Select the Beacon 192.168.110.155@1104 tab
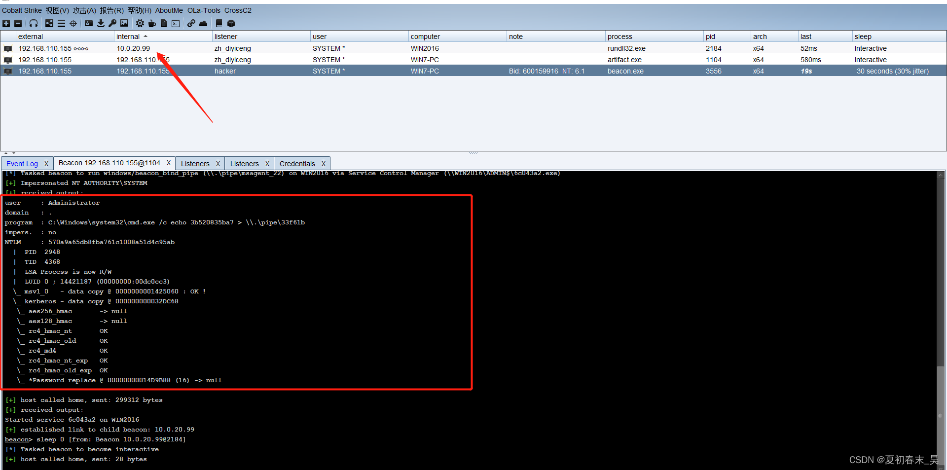 (109, 163)
